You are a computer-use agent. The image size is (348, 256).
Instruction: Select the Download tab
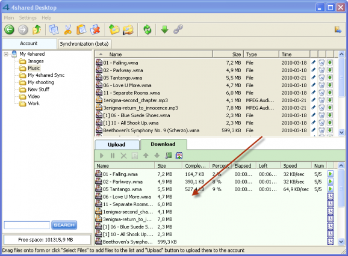pyautogui.click(x=163, y=144)
